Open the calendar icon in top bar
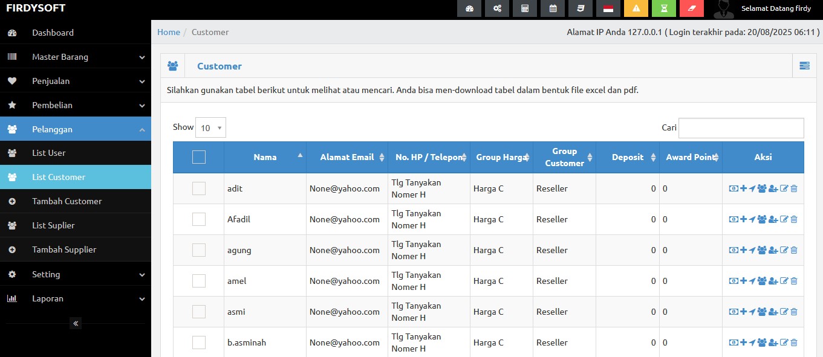 (553, 8)
